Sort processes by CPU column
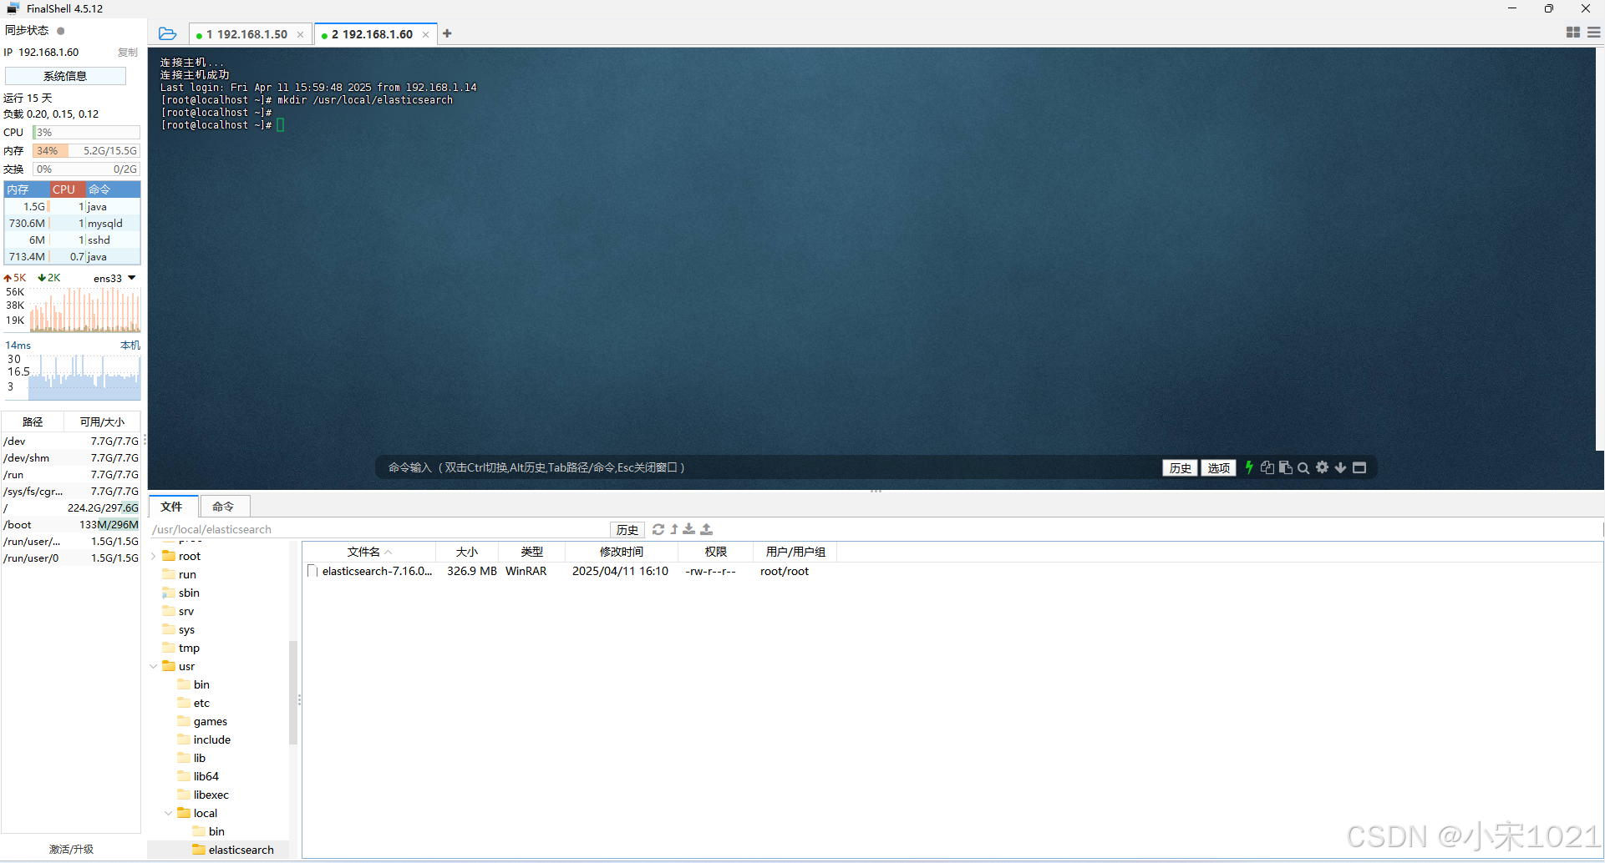 click(67, 189)
